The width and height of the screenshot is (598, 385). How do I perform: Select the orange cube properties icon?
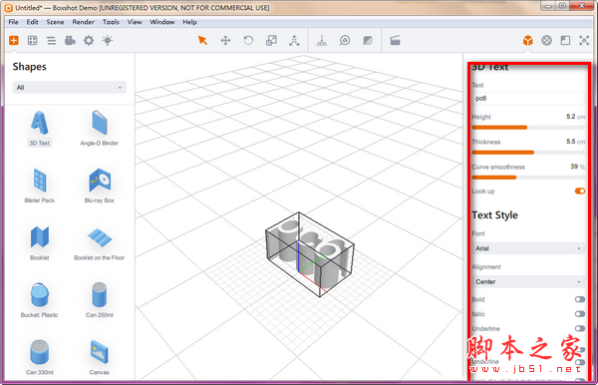528,40
